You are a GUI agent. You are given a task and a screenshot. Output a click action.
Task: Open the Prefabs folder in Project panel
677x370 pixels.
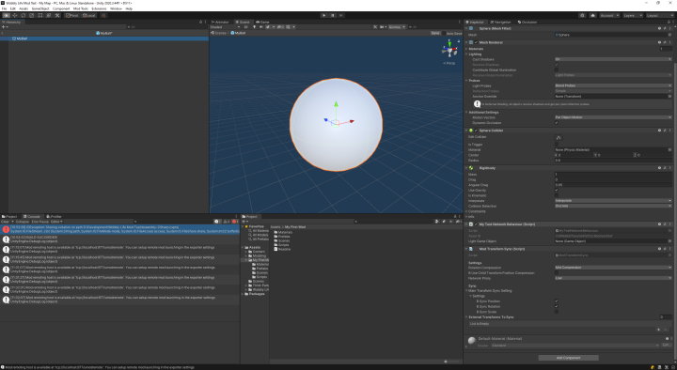point(281,237)
